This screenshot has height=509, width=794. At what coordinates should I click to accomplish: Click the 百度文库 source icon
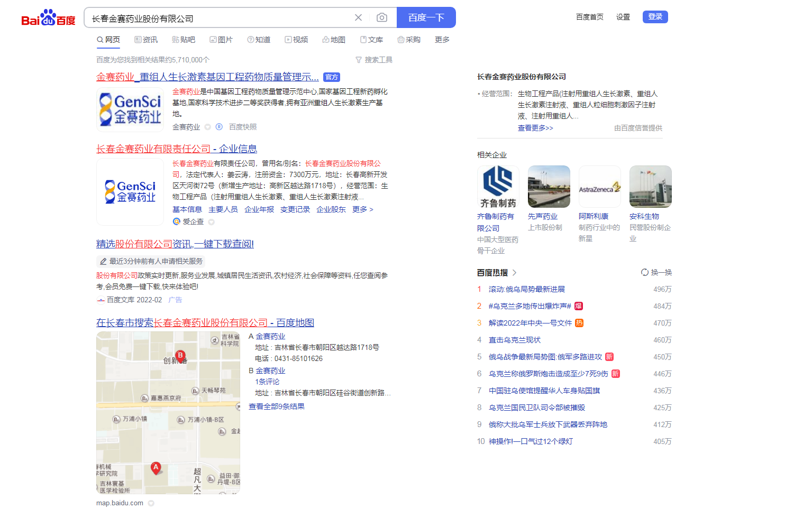[101, 300]
